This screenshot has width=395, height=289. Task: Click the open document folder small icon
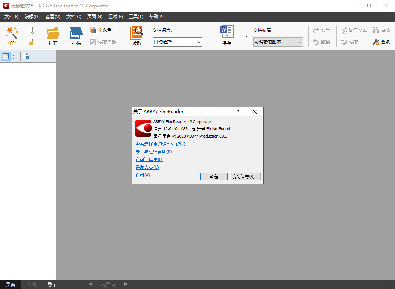pyautogui.click(x=30, y=42)
